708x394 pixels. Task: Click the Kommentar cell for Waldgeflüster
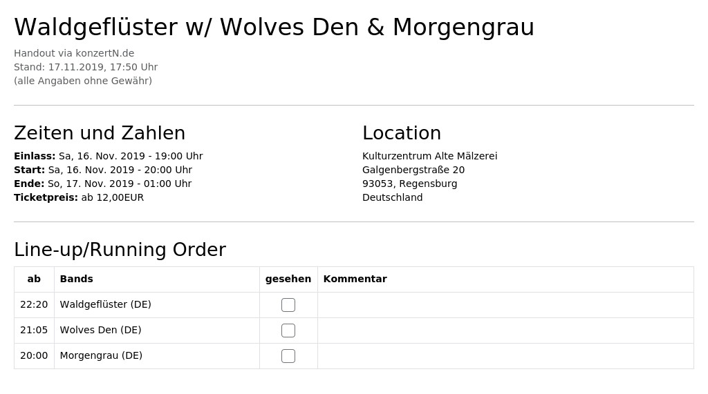click(x=505, y=305)
